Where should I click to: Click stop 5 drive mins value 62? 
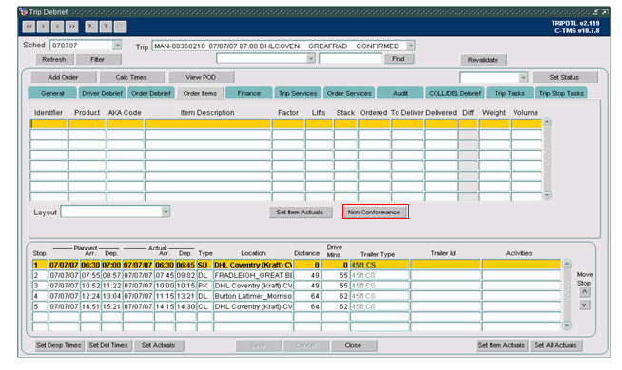[335, 306]
